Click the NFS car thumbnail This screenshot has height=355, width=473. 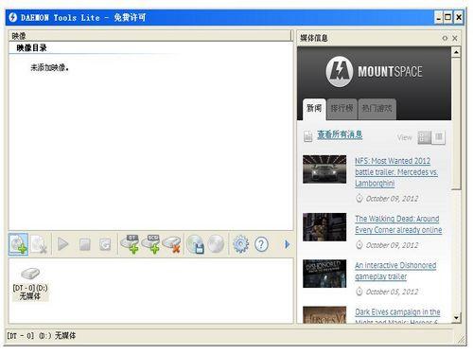point(324,169)
